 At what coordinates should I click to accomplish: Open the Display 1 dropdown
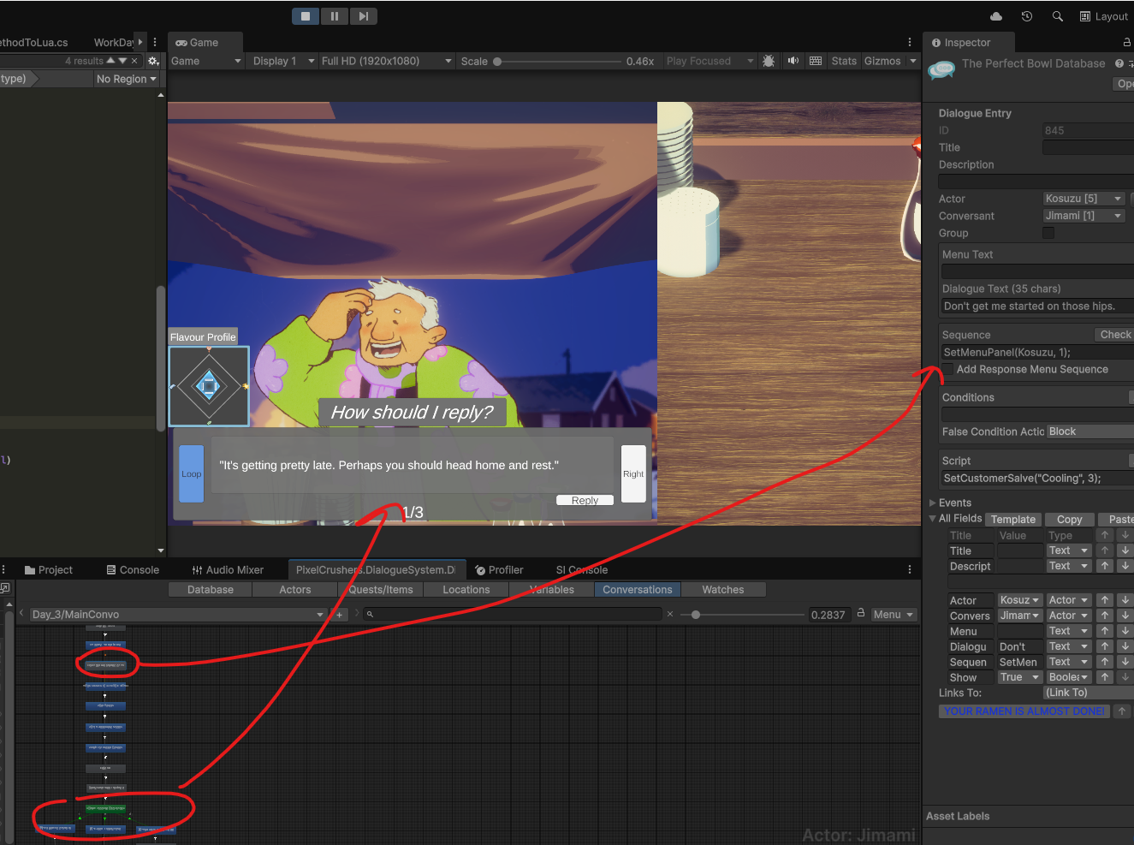(283, 61)
